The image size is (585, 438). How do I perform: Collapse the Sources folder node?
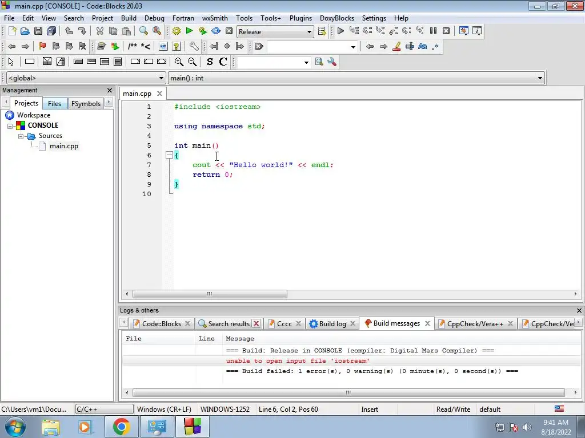pos(21,136)
